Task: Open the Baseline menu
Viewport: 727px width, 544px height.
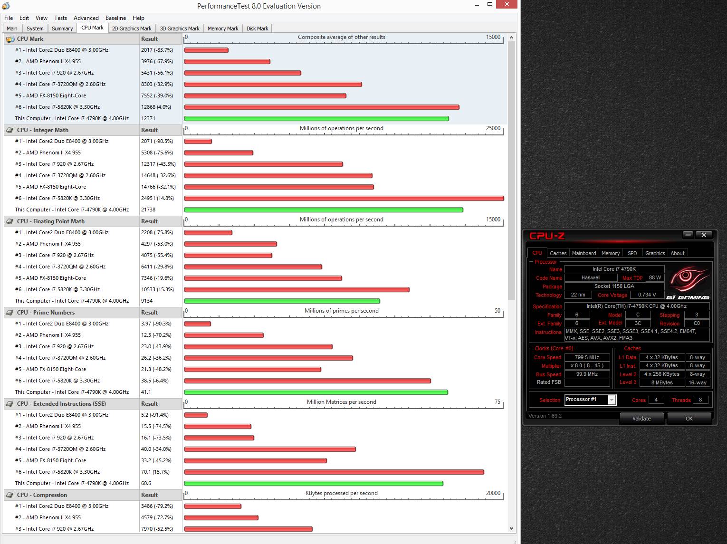Action: (x=115, y=18)
